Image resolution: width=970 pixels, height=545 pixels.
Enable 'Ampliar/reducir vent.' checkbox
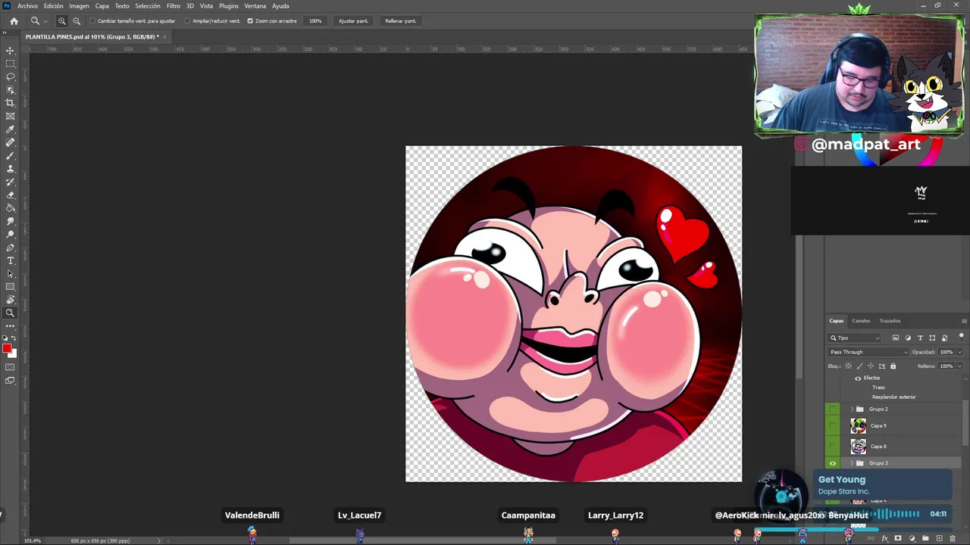tap(187, 21)
